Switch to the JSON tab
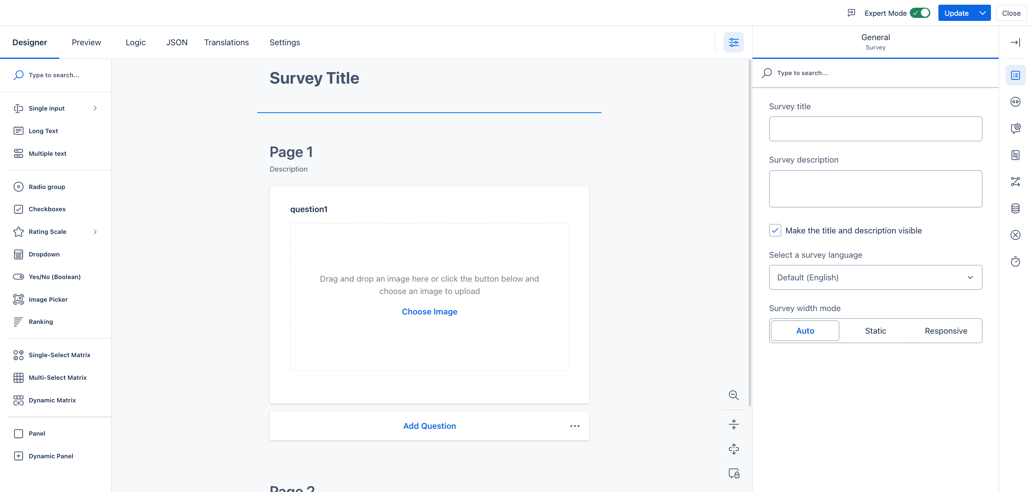 click(x=176, y=42)
